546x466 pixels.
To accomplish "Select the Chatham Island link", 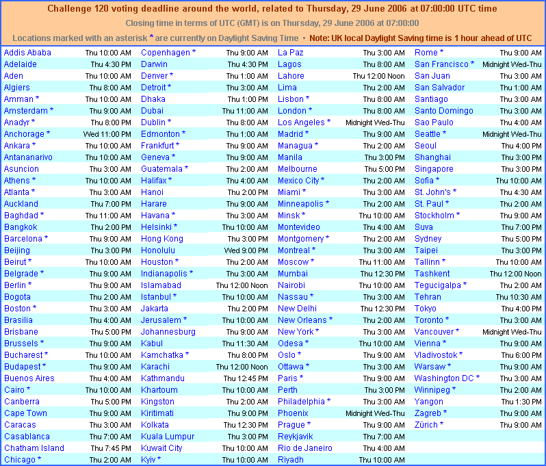I will tap(34, 448).
